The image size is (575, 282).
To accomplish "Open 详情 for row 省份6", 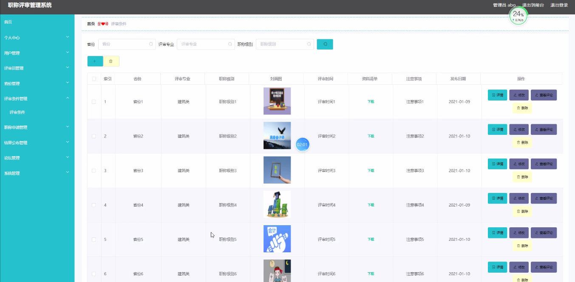I will point(497,267).
